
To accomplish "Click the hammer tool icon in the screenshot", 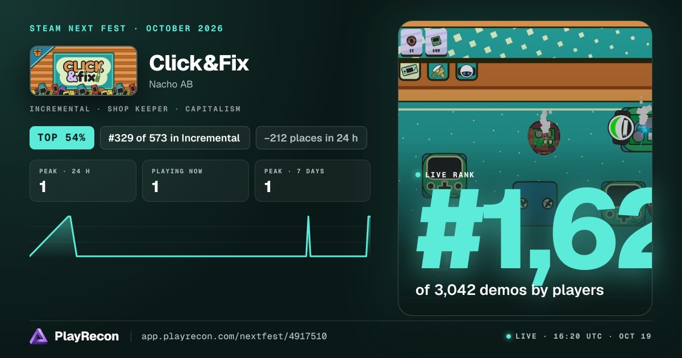I will pyautogui.click(x=438, y=70).
